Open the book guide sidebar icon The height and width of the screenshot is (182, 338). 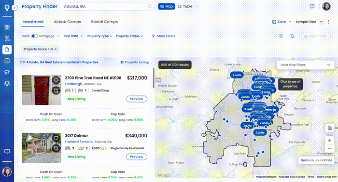coord(7,151)
